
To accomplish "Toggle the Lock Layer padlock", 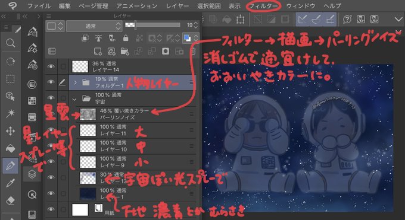I will tap(126, 39).
